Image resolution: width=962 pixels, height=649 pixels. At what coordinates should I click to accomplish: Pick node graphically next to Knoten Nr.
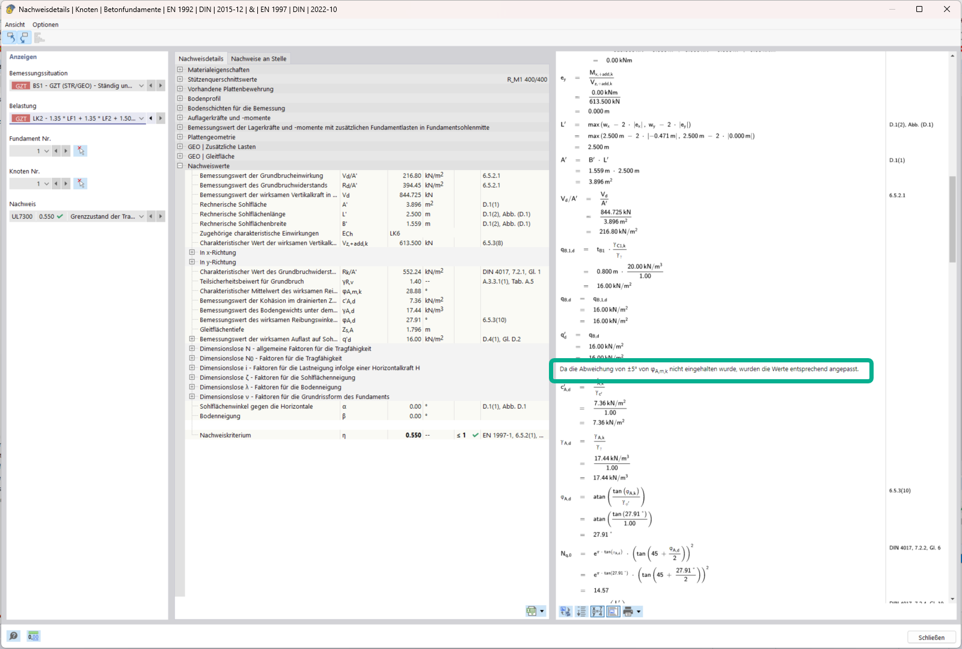pyautogui.click(x=81, y=183)
